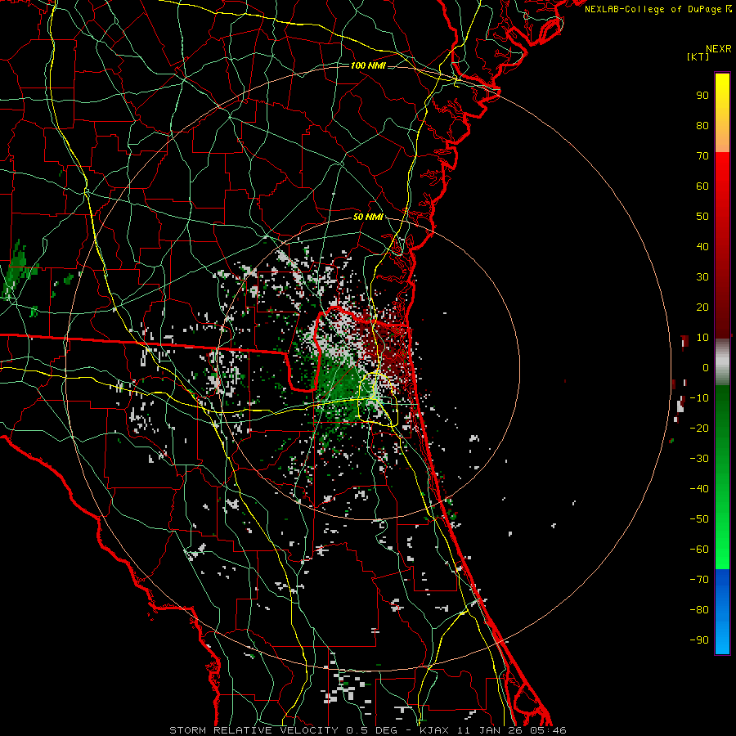Click the 90 value on the velocity scale
The image size is (736, 736).
point(702,96)
